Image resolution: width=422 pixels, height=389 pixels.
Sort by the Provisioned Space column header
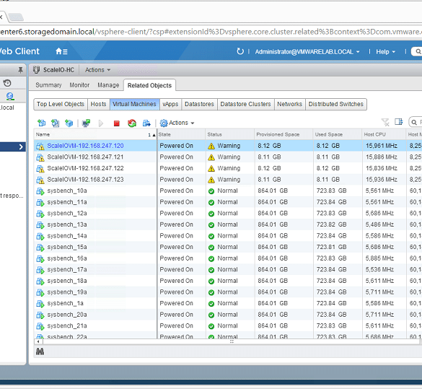click(x=283, y=134)
